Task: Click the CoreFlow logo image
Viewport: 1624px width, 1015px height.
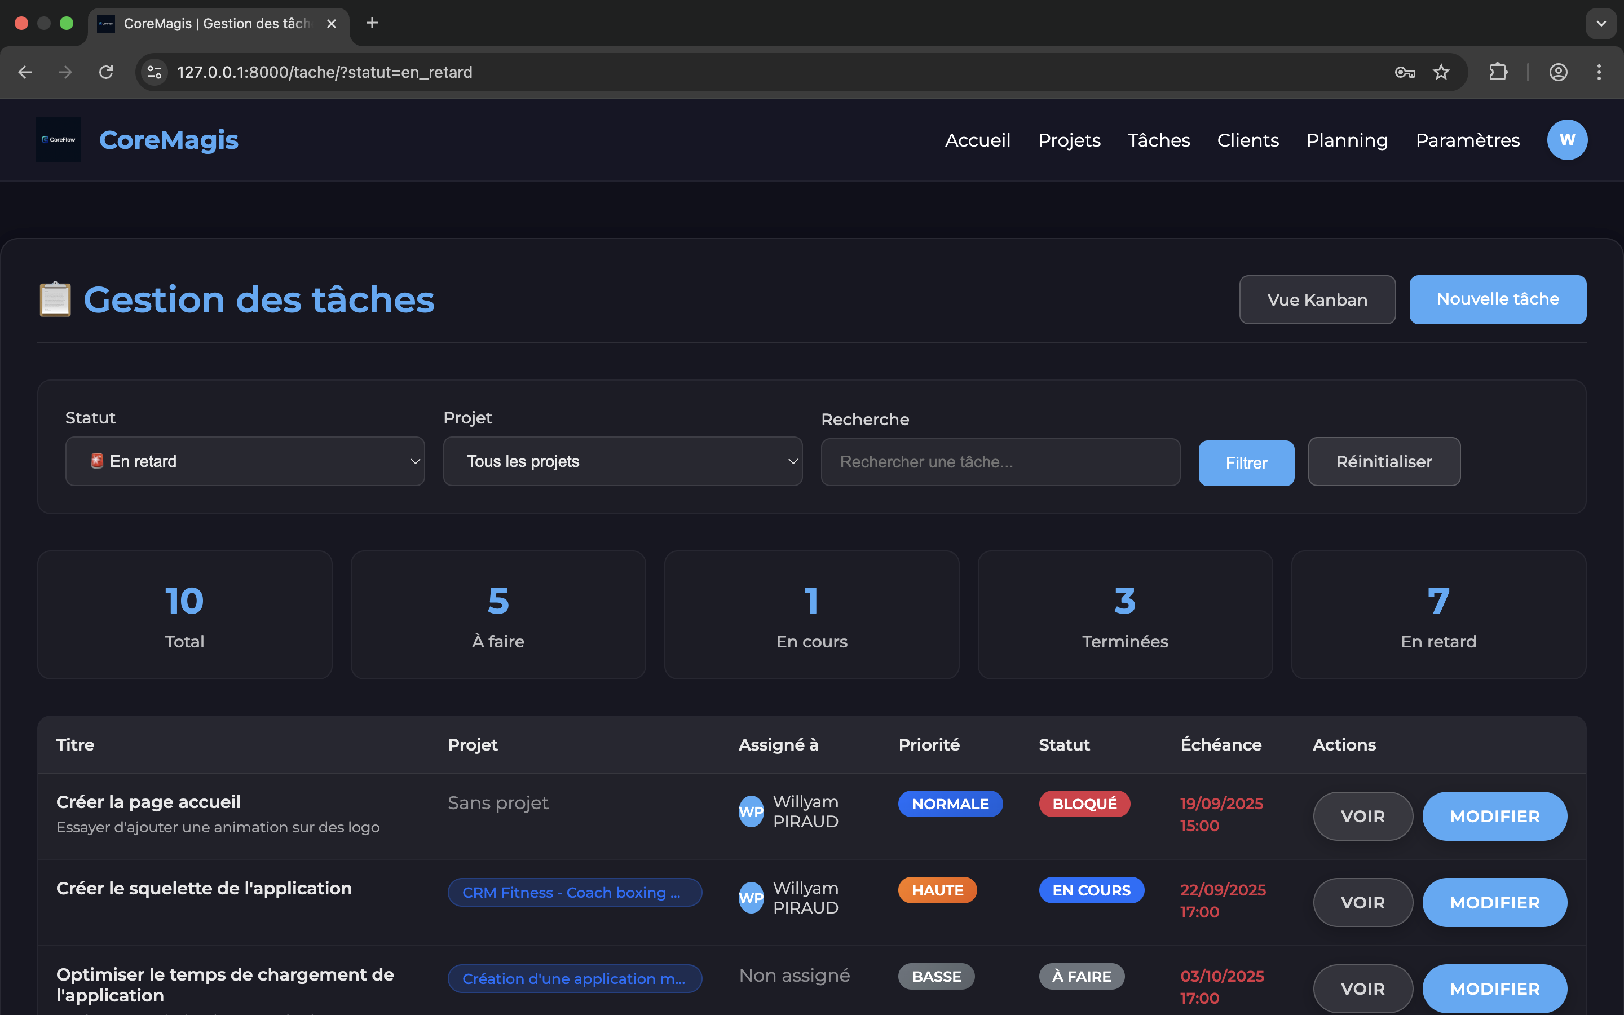Action: tap(59, 140)
